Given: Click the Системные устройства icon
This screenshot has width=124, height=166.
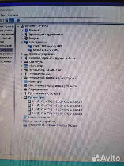Looking at the screenshot, I should (25, 121).
